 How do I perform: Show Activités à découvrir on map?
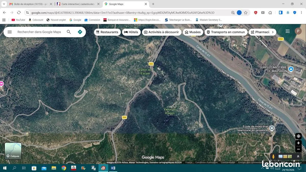[162, 32]
